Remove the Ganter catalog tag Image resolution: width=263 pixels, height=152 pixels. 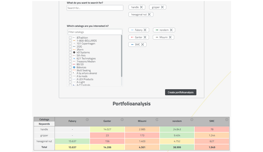point(145,37)
